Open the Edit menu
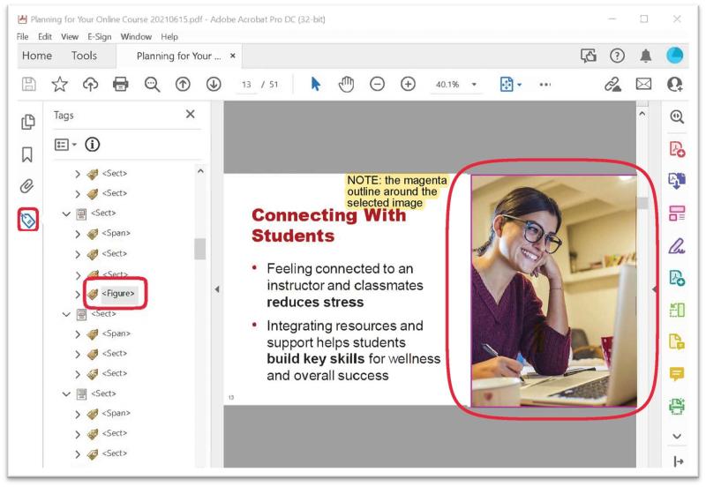The image size is (706, 487). coord(45,36)
